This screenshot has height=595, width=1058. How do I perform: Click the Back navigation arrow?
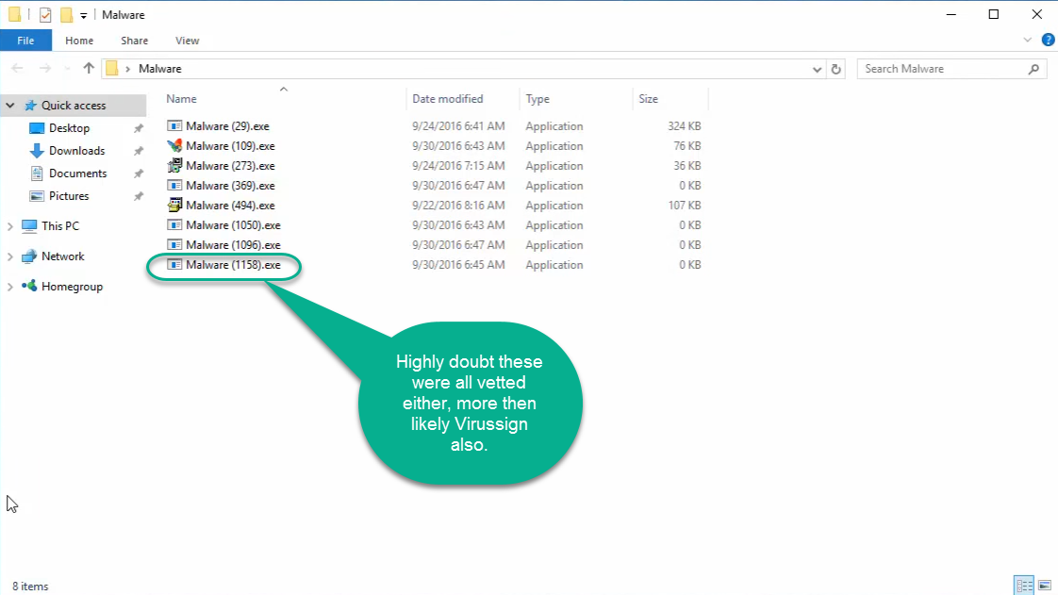point(18,68)
